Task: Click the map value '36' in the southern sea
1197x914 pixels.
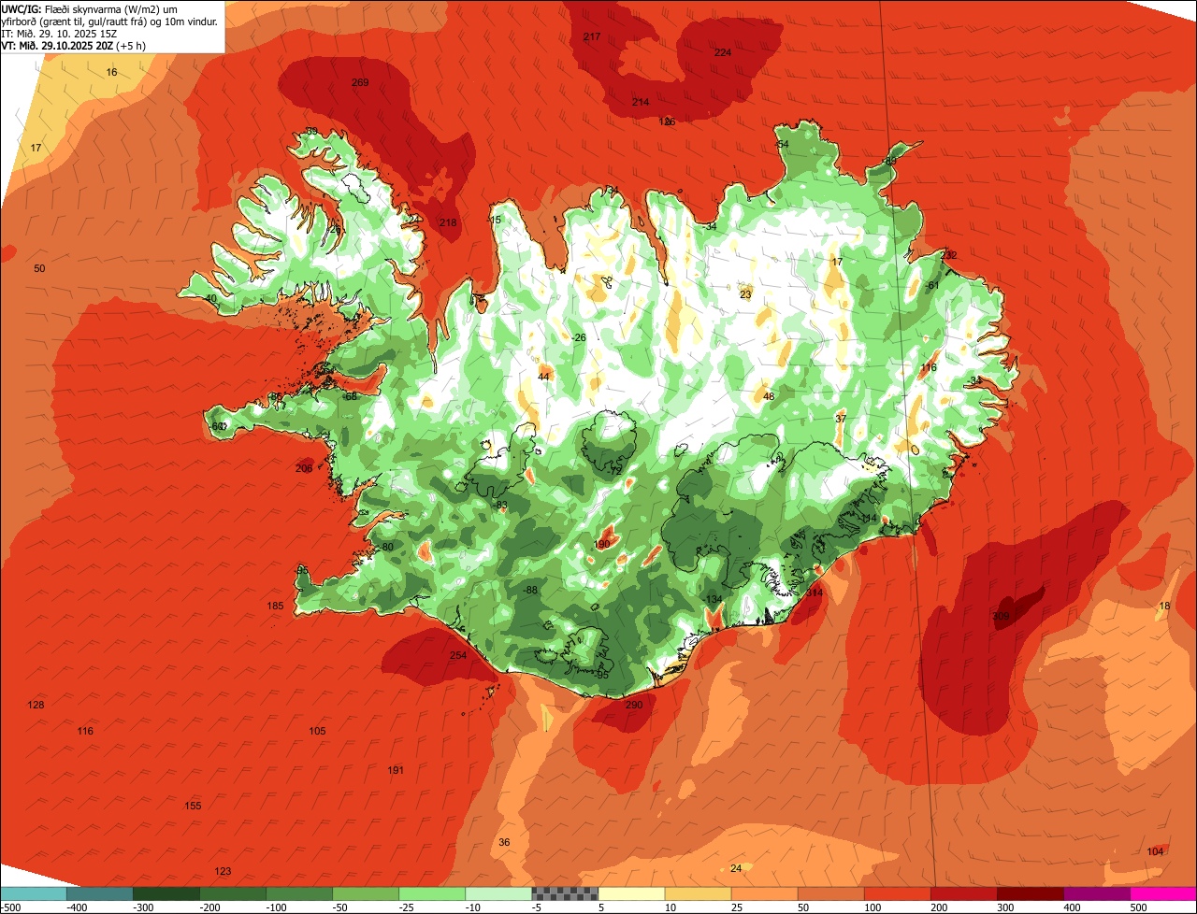Action: 504,842
